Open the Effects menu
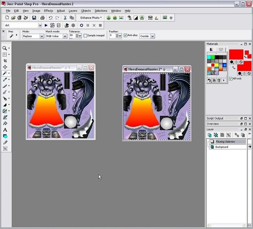Viewport: 253px width, 229px height. click(48, 11)
